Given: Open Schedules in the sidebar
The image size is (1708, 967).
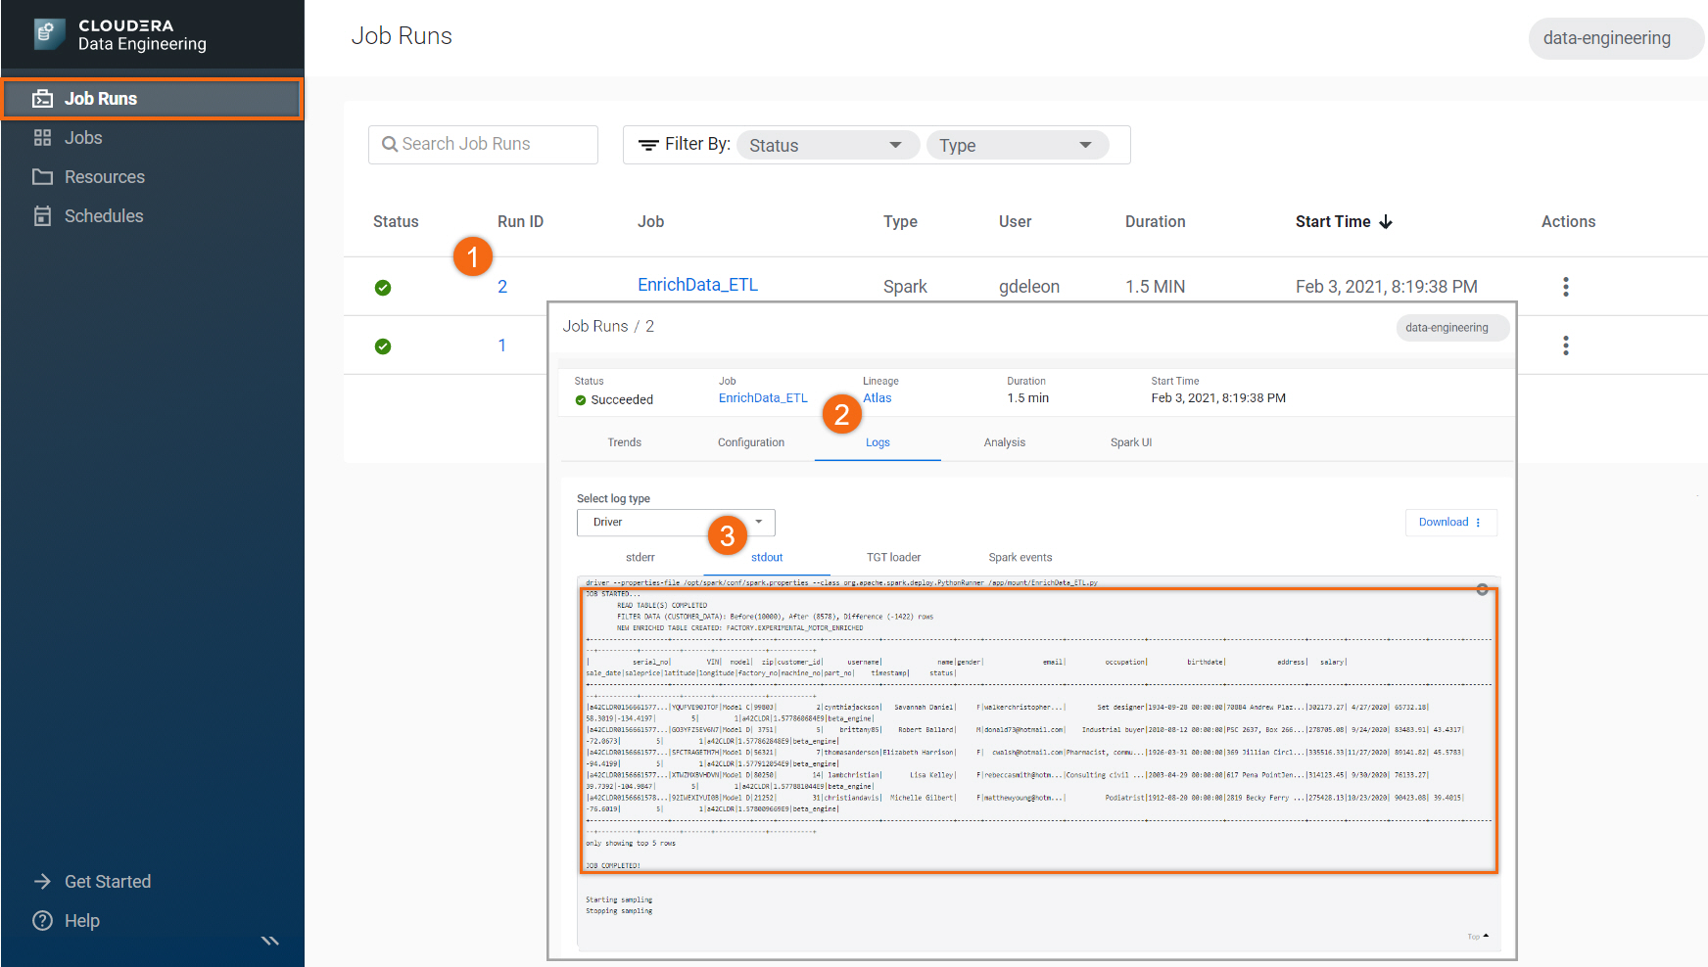Looking at the screenshot, I should (104, 216).
